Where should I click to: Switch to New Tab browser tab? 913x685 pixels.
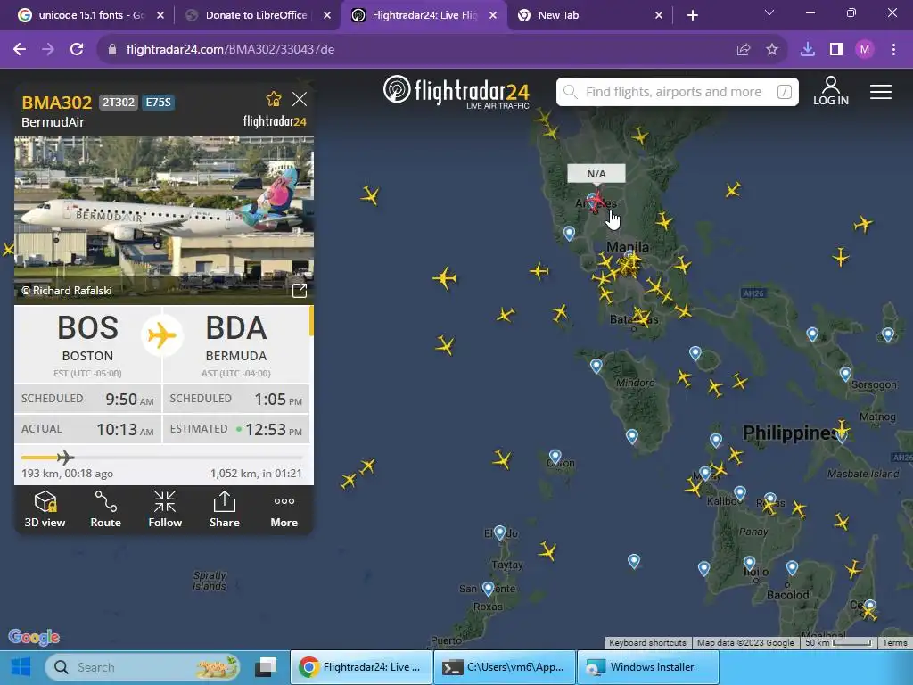click(590, 15)
